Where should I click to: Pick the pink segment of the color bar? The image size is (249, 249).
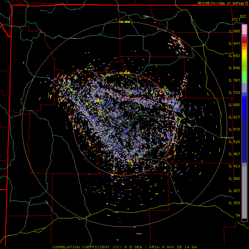(244, 30)
